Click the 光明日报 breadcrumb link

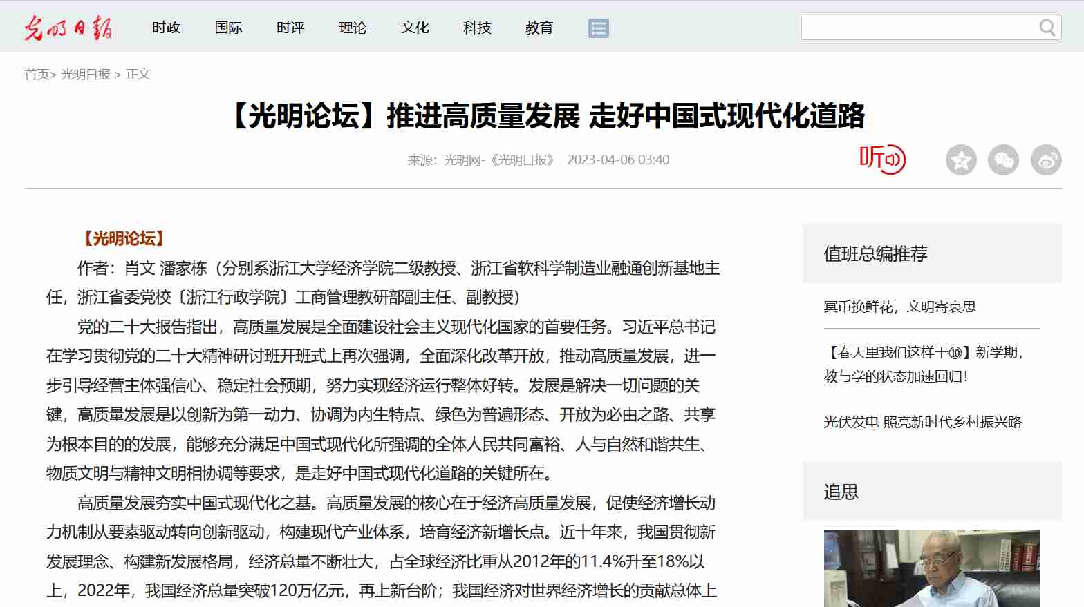pos(86,75)
